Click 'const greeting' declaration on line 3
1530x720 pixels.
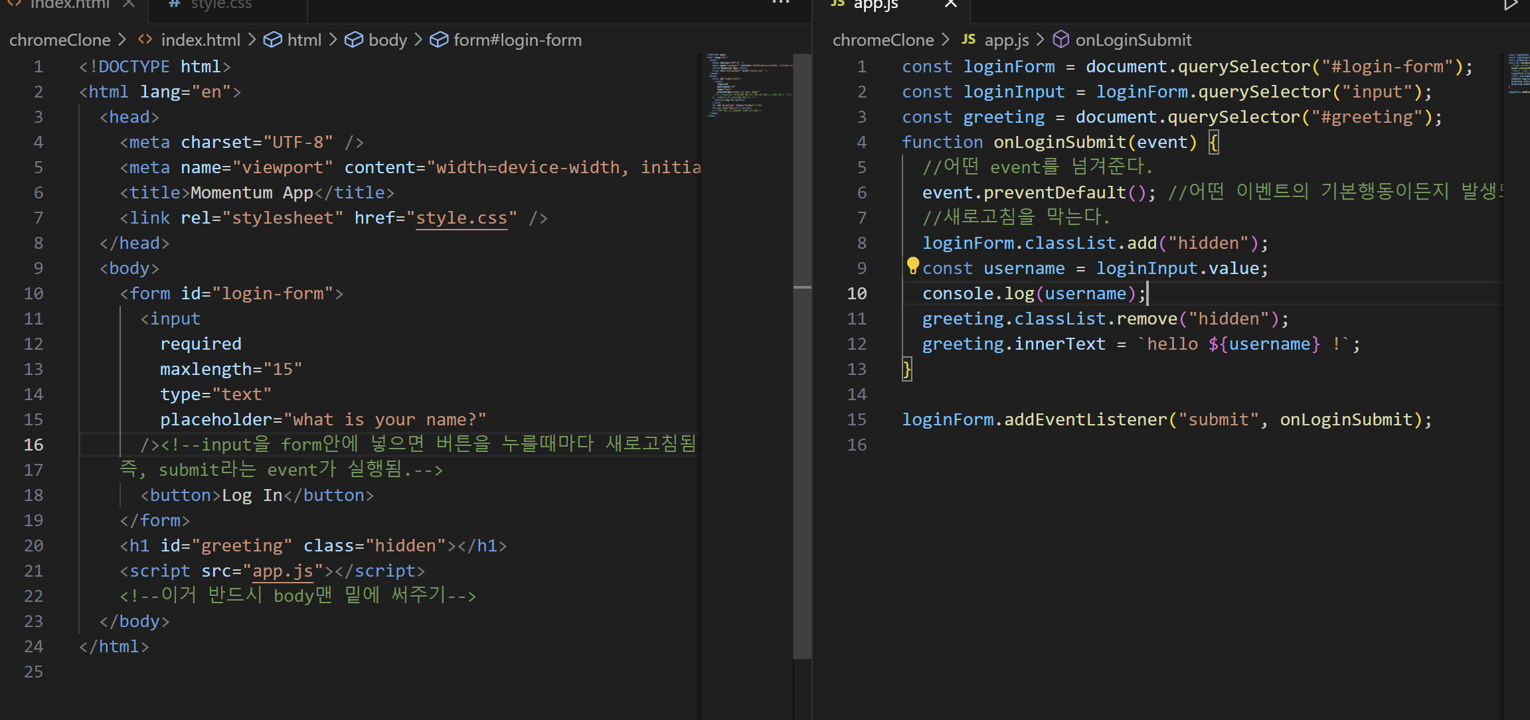coord(973,117)
